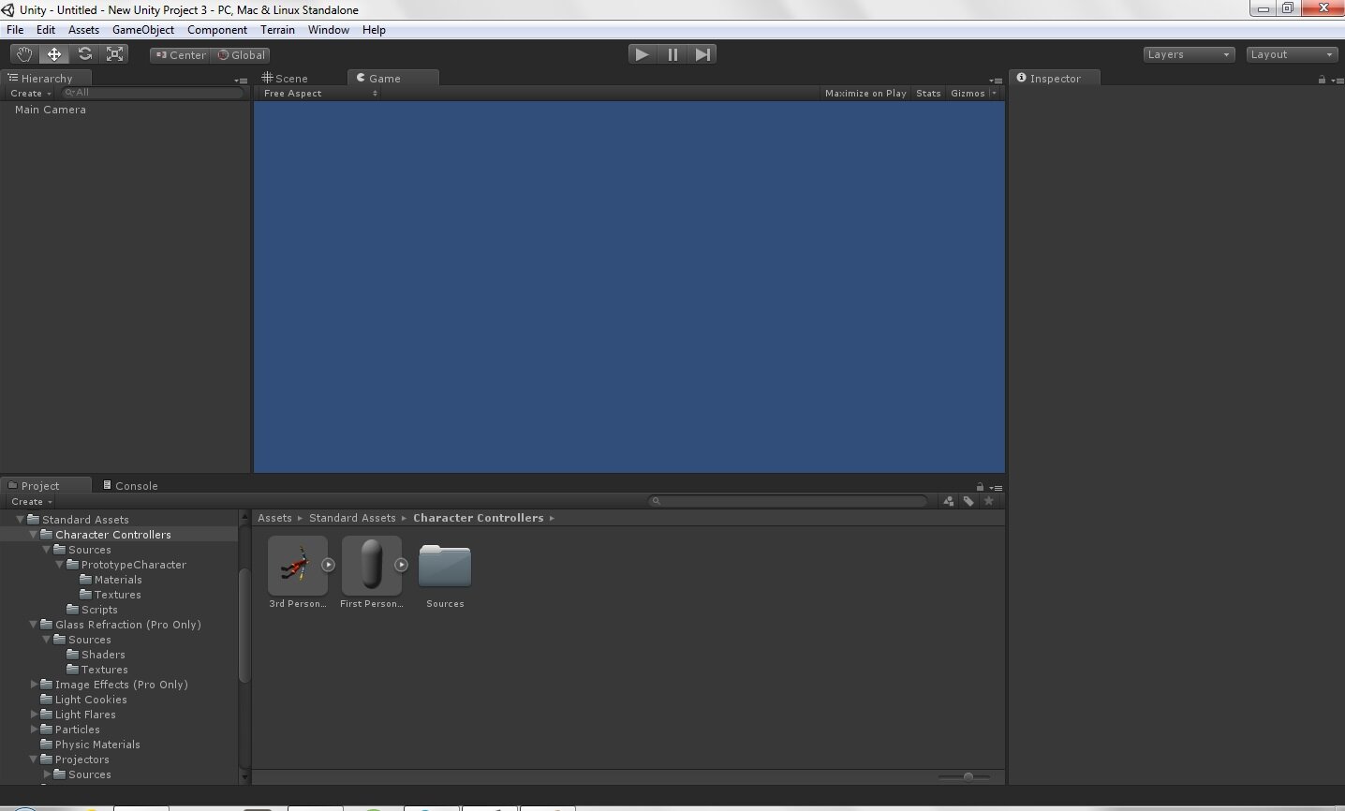Viewport: 1345px width, 811px height.
Task: Open the Create button in Hierarchy
Action: [31, 94]
